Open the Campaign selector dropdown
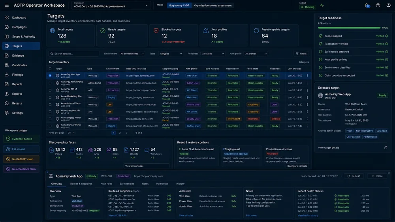Viewport: 395px width, 222px height. (x=111, y=5)
